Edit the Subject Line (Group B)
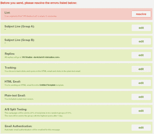The height and width of the screenshot is (134, 154). click(141, 41)
